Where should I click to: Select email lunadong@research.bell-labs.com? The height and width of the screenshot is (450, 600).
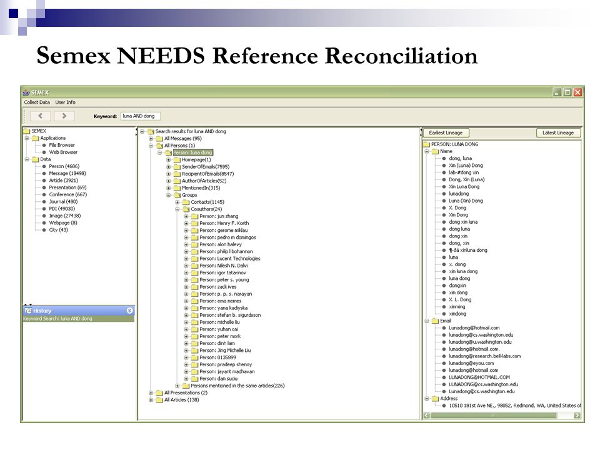click(x=484, y=356)
